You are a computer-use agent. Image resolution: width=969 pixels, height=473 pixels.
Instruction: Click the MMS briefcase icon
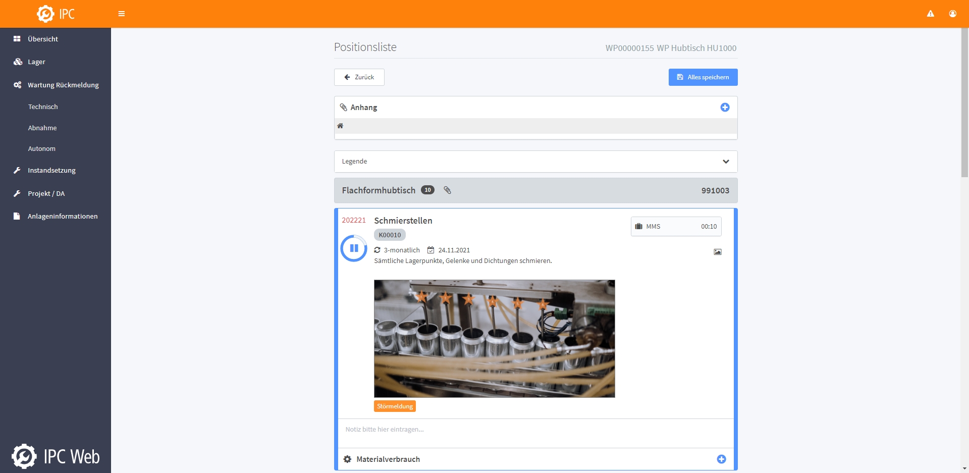[639, 226]
